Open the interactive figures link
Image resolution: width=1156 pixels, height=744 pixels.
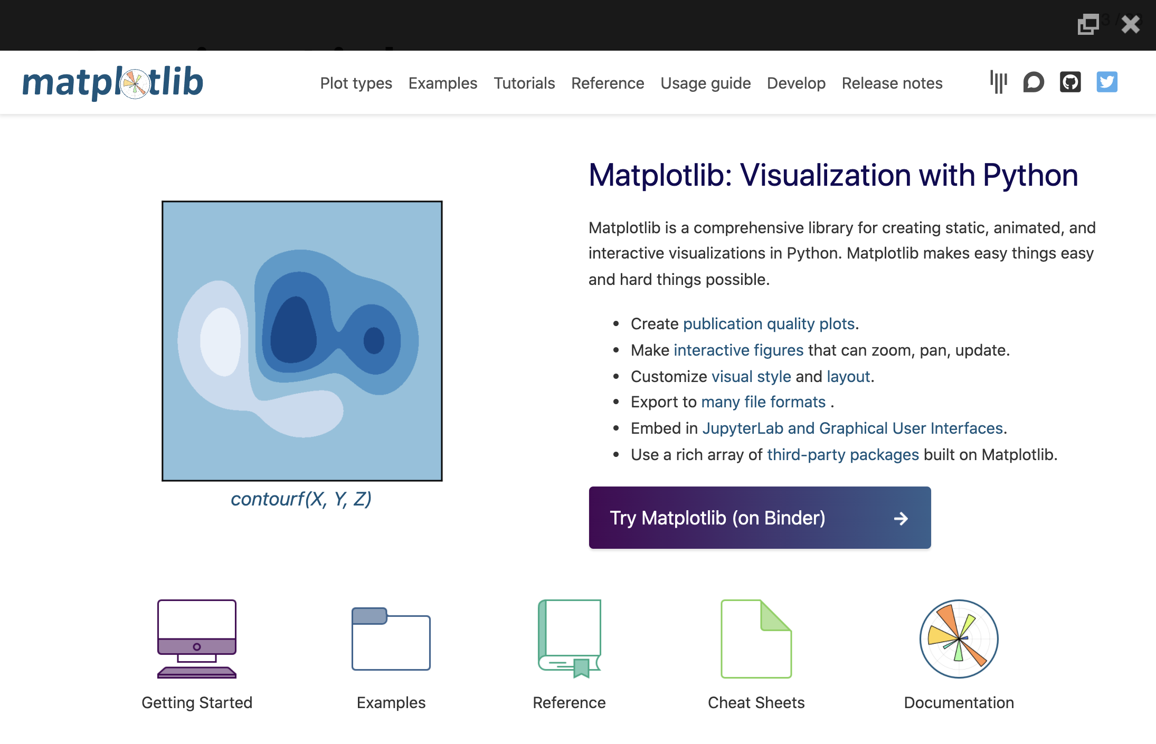click(738, 350)
